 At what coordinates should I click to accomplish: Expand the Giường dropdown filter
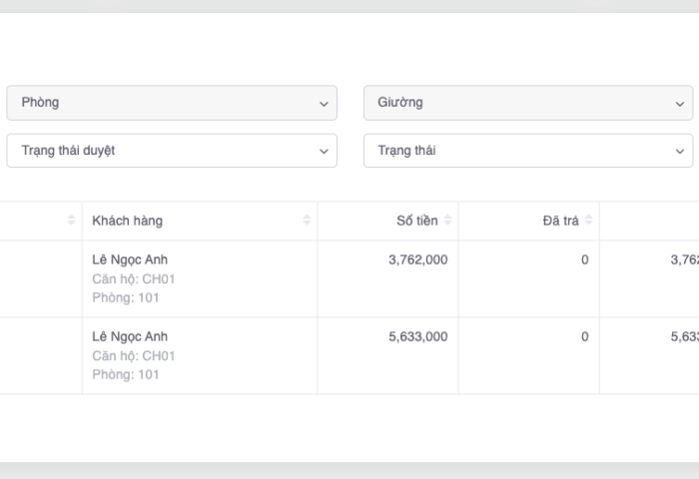[527, 103]
